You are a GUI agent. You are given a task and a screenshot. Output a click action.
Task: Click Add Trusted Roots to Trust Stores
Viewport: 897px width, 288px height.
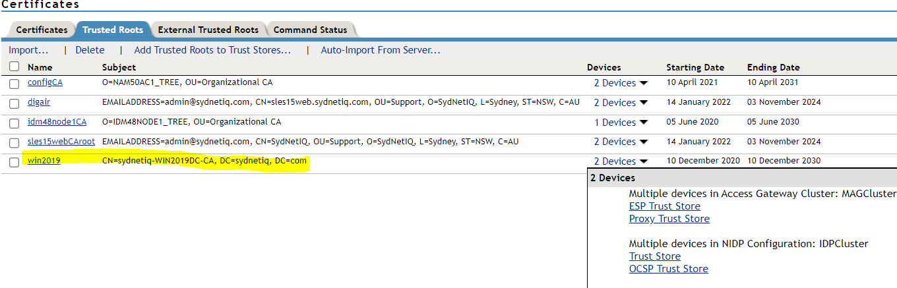pos(212,50)
